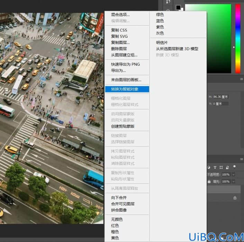Select 从所选图层新建 3D 模型

tap(178, 49)
